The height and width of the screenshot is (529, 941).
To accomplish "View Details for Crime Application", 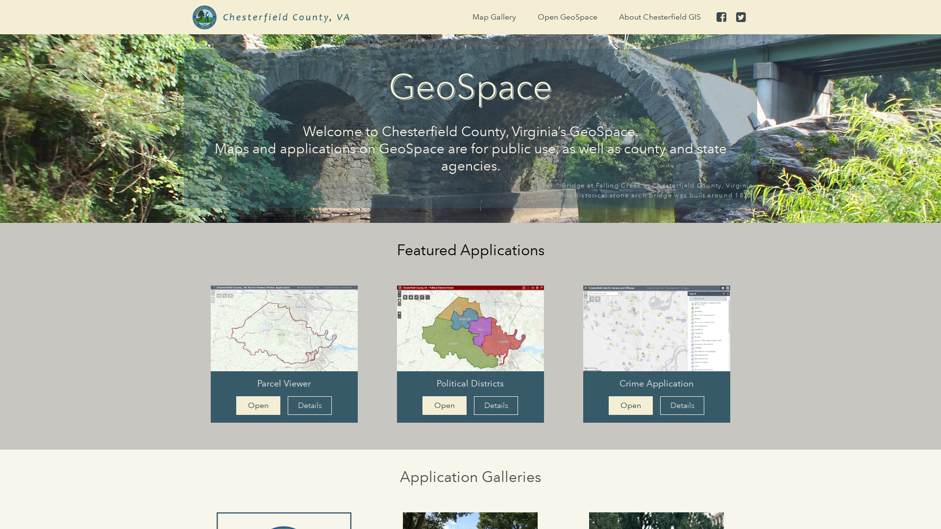I will point(682,406).
